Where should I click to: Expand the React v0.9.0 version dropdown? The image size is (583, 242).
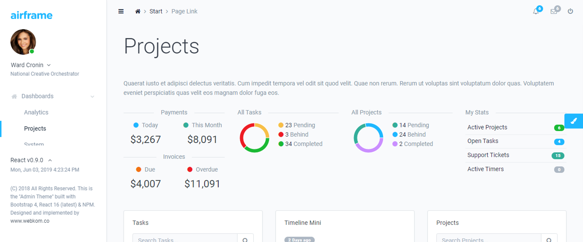(x=31, y=160)
